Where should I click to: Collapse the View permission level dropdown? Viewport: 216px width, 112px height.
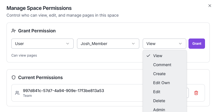coord(164,44)
